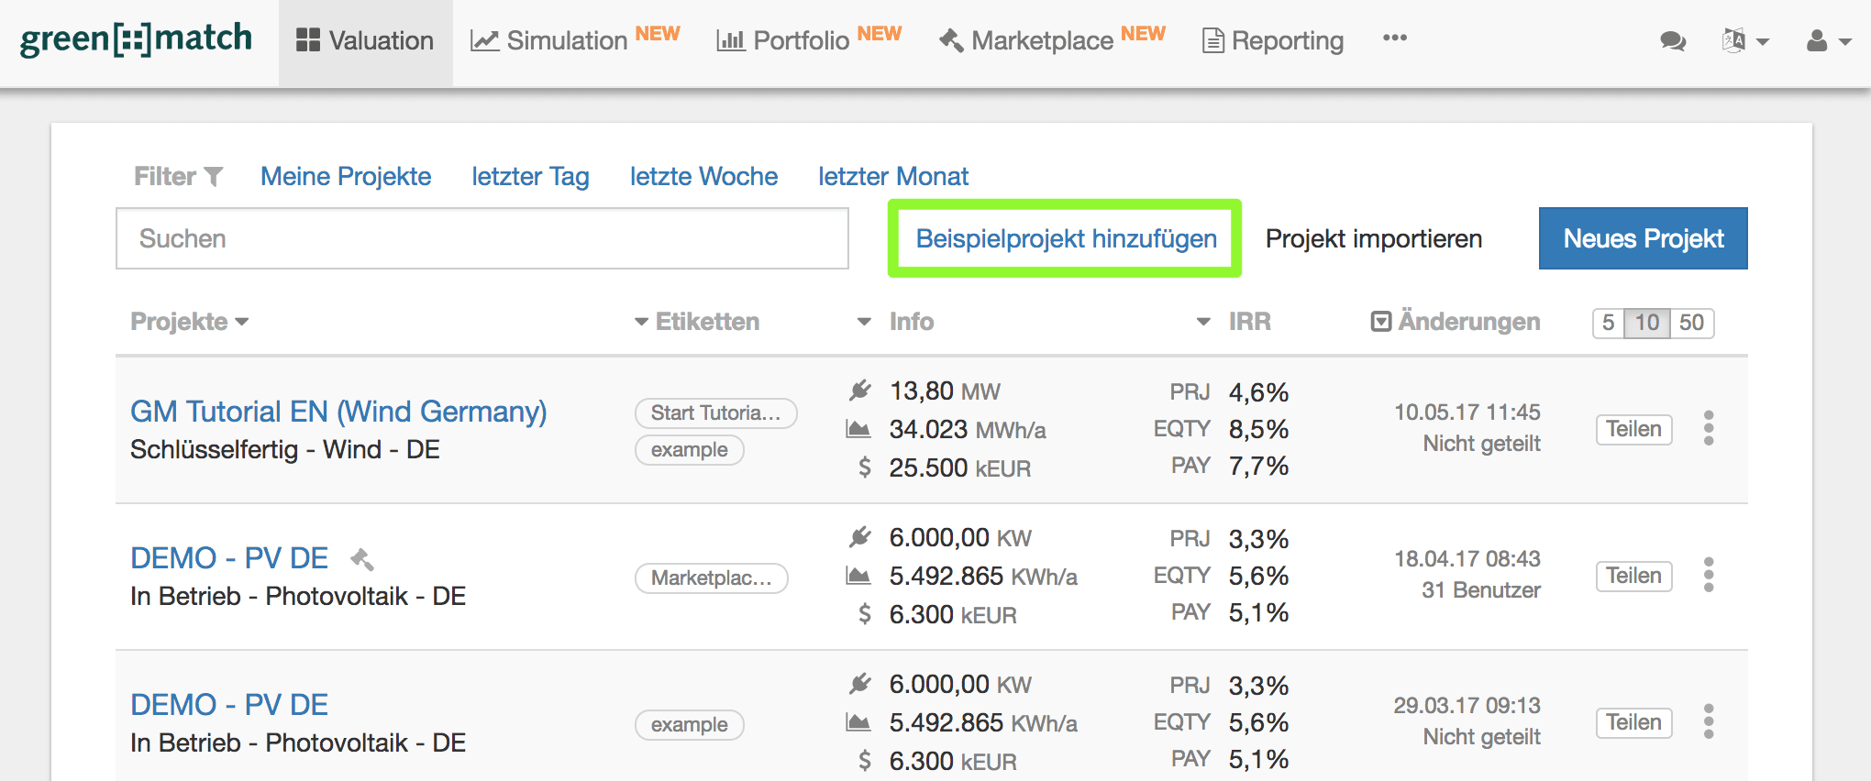Click Beispielprojekt hinzufügen link

tap(1066, 238)
